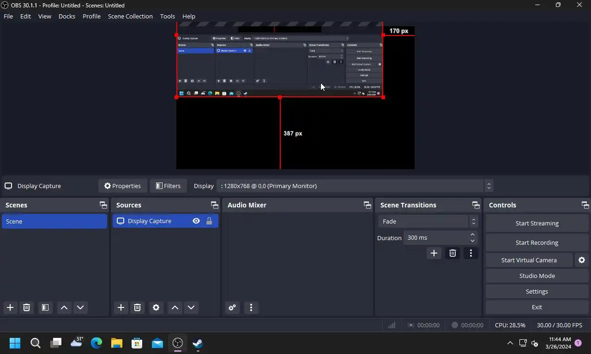
Task: Decrease the transition duration
Action: (472, 241)
